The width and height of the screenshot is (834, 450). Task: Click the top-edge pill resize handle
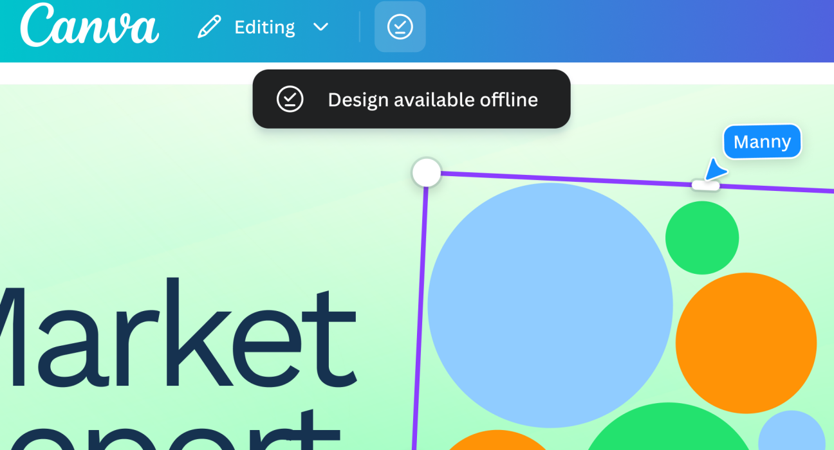[705, 185]
